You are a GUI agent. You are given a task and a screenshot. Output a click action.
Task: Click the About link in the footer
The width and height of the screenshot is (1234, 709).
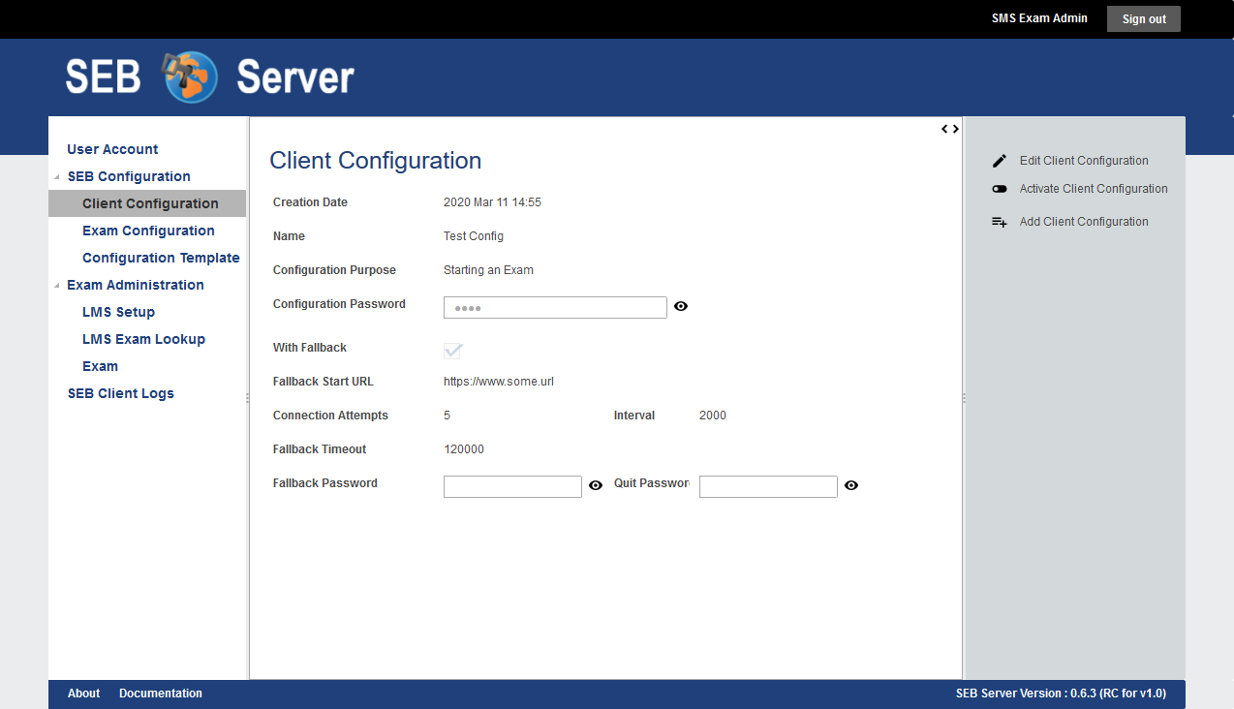click(83, 694)
